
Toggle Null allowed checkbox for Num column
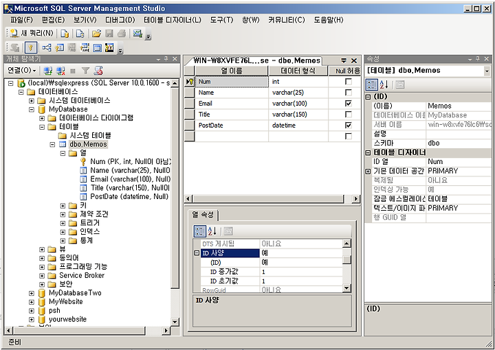tap(348, 82)
